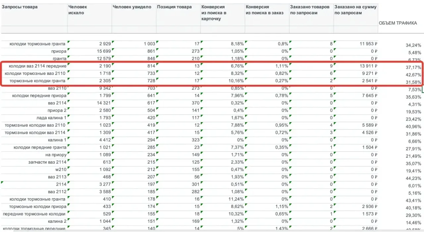The width and height of the screenshot is (424, 232).
Task: Select query cell "лада калина 1"
Action: click(x=51, y=118)
